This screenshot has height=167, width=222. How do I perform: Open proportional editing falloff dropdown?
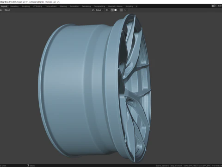click(125, 10)
